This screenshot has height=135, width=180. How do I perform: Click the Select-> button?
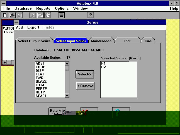tap(85, 74)
